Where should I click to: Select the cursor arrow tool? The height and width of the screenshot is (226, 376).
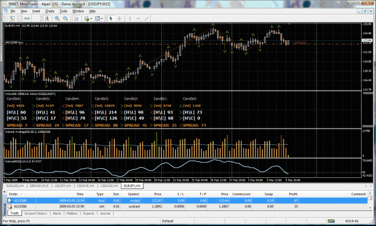click(x=111, y=19)
